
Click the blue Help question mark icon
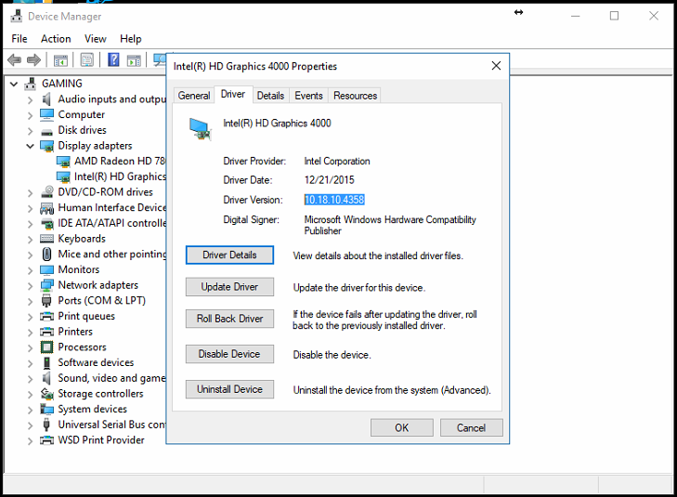(x=113, y=59)
